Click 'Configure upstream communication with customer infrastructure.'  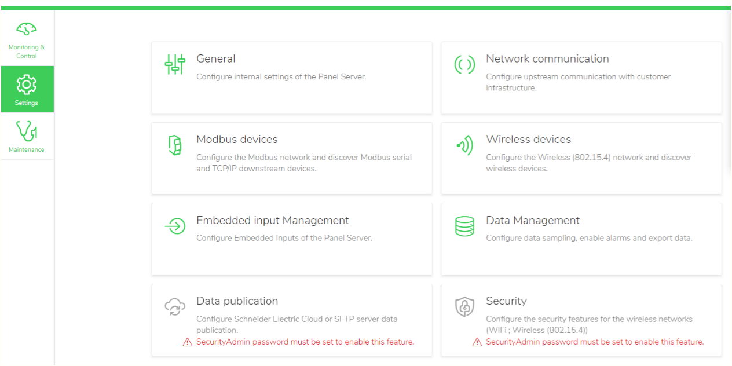coord(579,82)
